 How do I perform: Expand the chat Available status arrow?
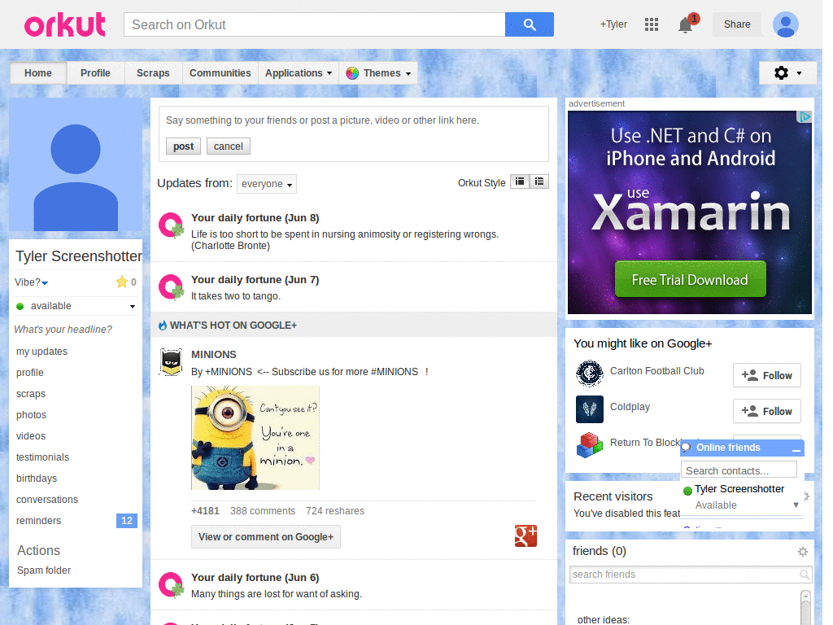[x=796, y=505]
